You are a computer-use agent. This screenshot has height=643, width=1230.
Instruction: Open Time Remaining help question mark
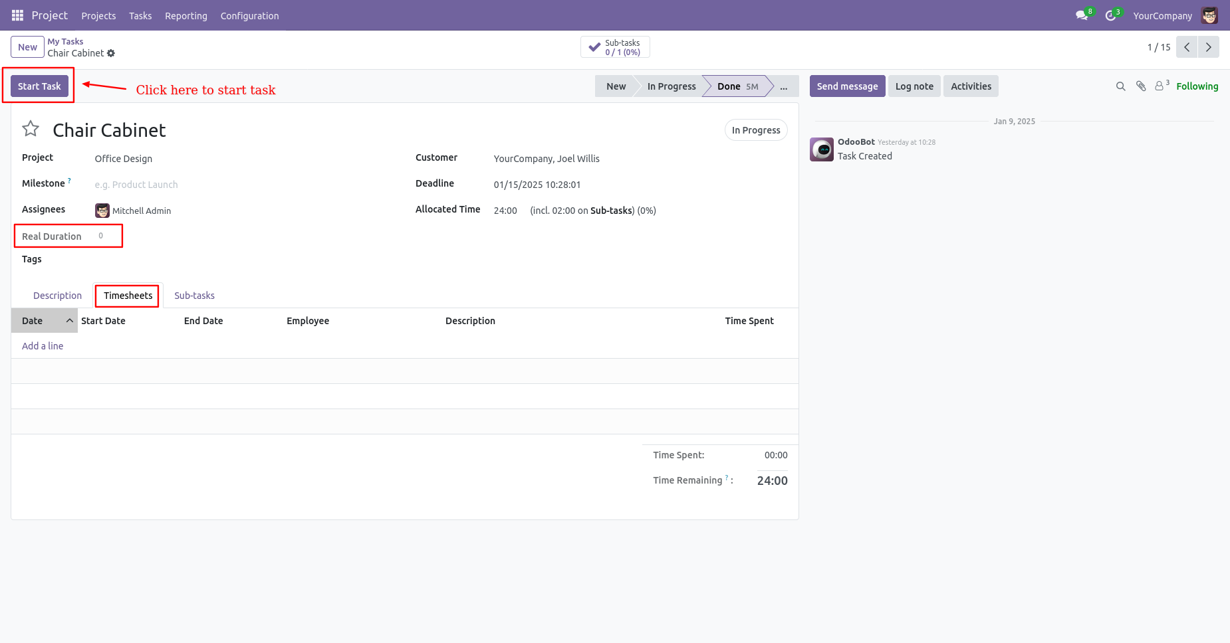(727, 478)
